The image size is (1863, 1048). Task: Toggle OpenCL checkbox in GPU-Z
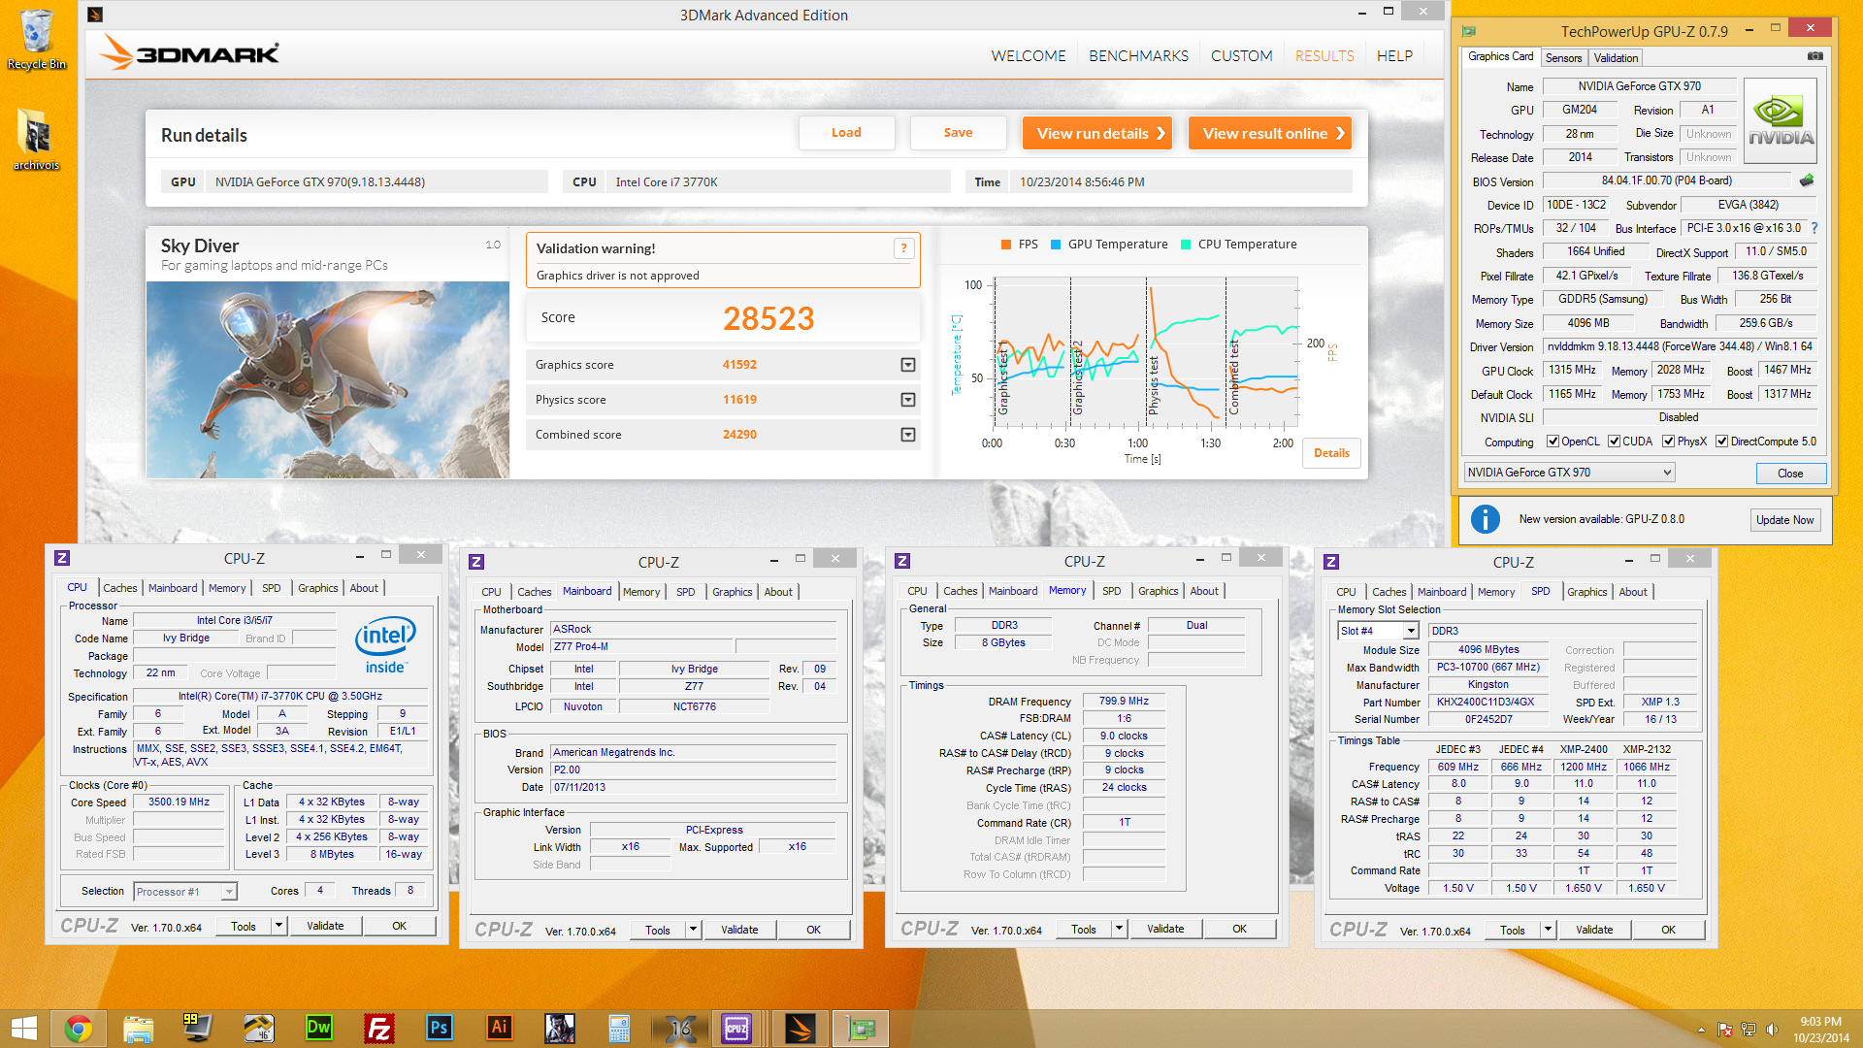pos(1552,442)
